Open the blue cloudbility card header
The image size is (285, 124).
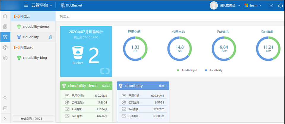click(143, 86)
